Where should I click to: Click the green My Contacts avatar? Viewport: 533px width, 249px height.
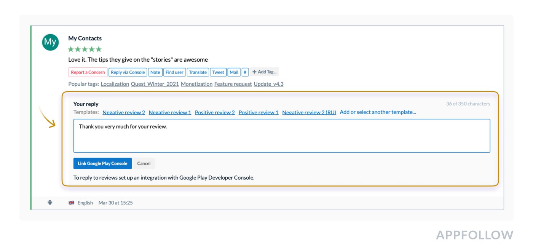tap(50, 42)
